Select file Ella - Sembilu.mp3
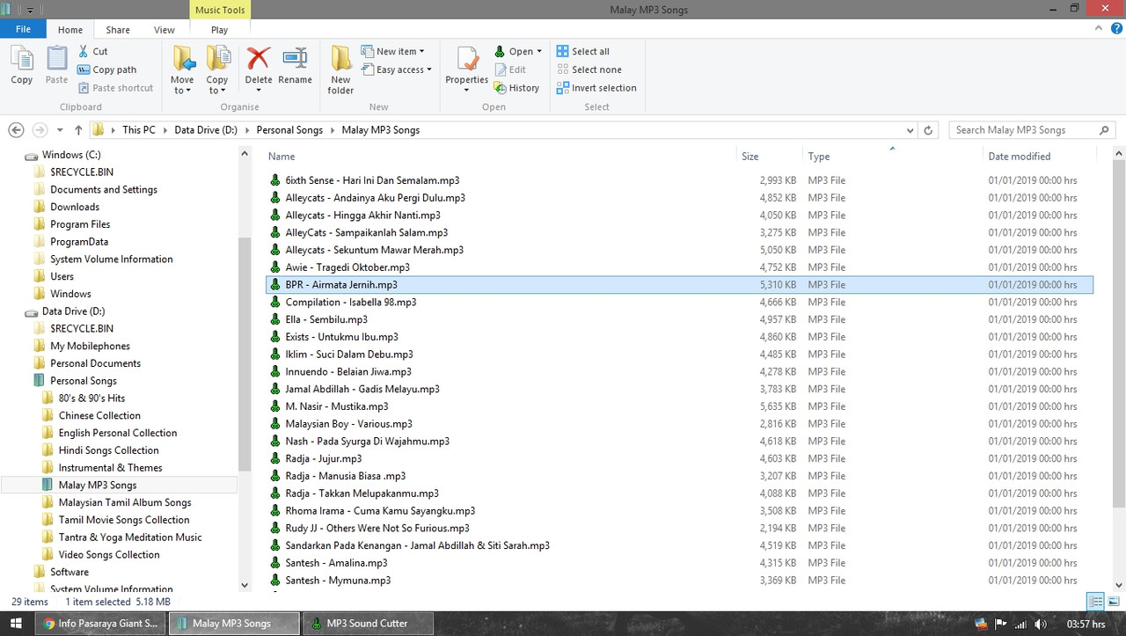The height and width of the screenshot is (636, 1126). (x=326, y=319)
